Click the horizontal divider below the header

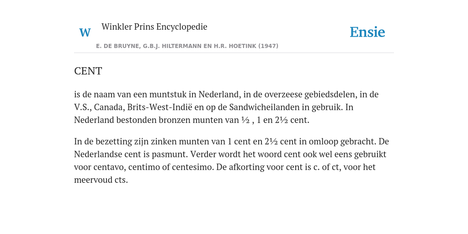click(234, 53)
